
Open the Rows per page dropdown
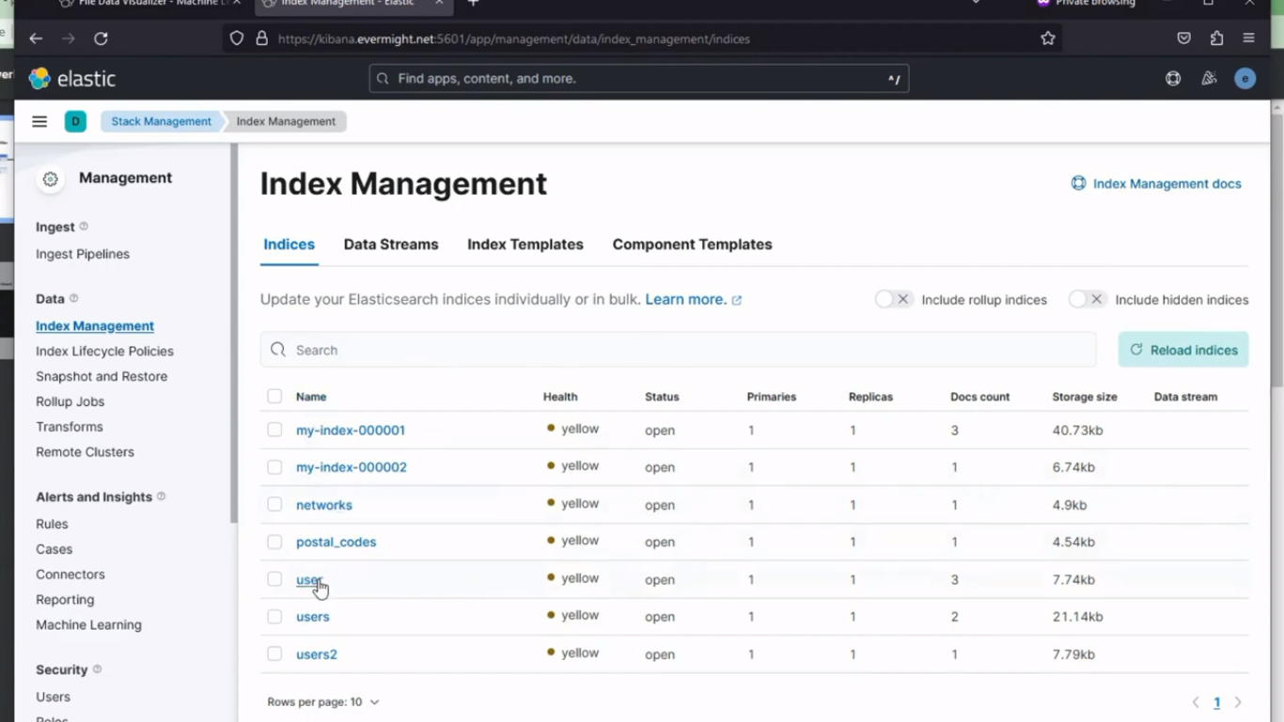323,702
